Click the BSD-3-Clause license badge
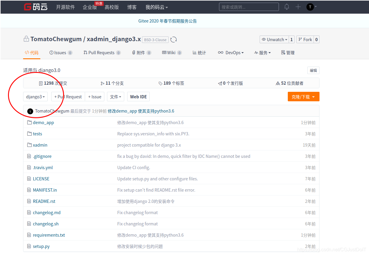369x255 pixels. tap(155, 40)
